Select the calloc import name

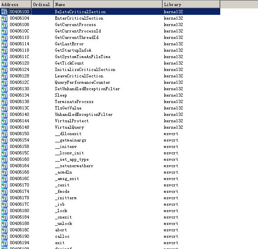click(62, 236)
